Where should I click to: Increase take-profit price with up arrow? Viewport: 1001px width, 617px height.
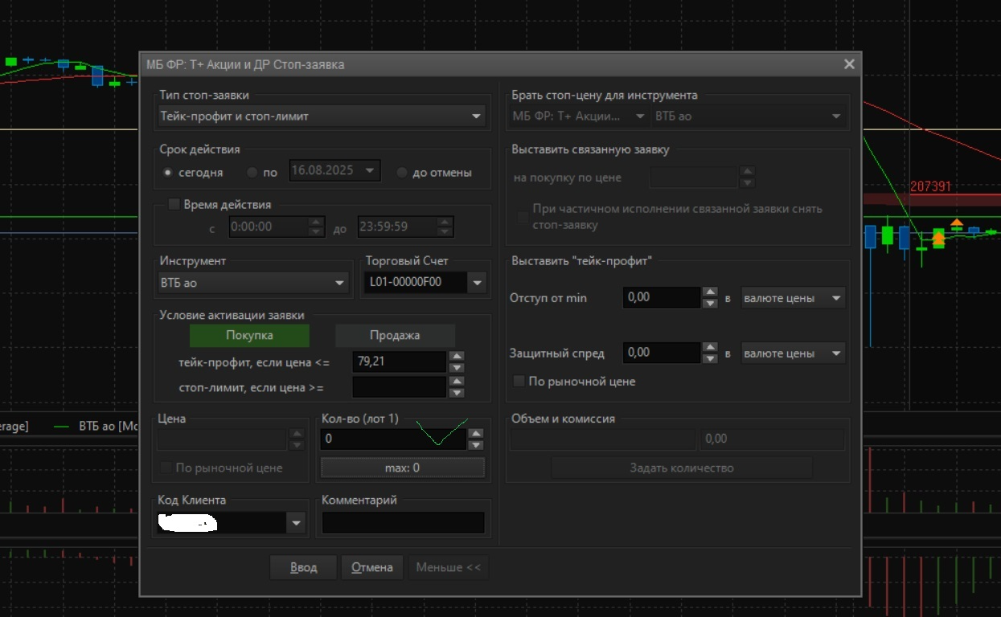click(457, 357)
